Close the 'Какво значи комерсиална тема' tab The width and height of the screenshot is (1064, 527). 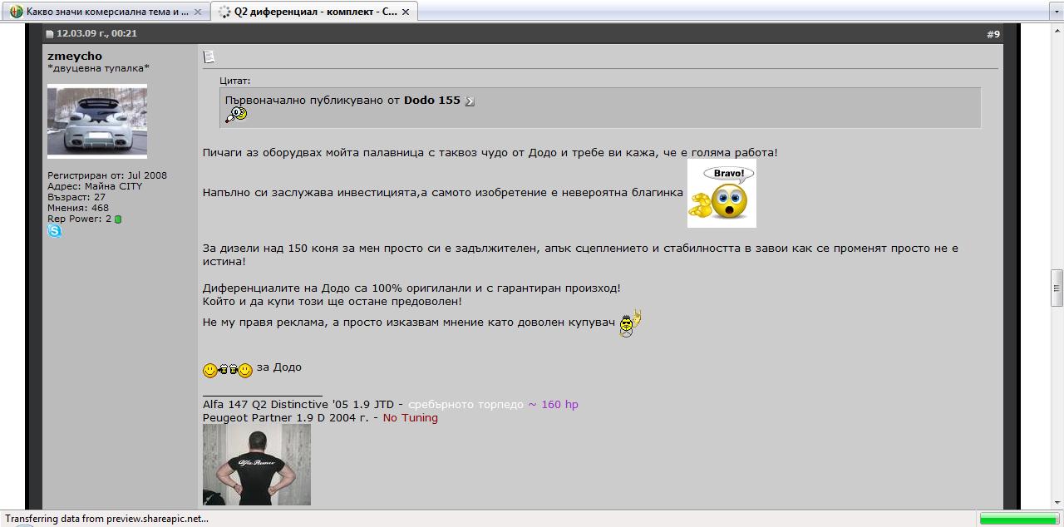pos(198,12)
